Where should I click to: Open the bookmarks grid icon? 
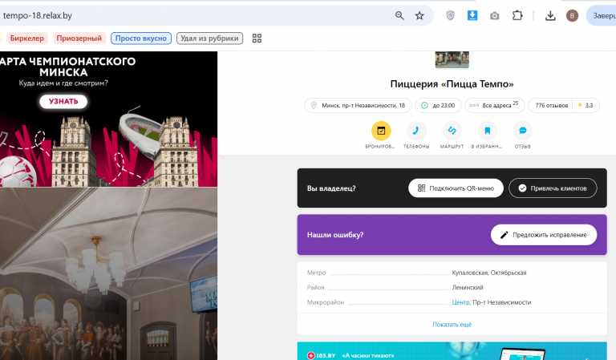(257, 38)
